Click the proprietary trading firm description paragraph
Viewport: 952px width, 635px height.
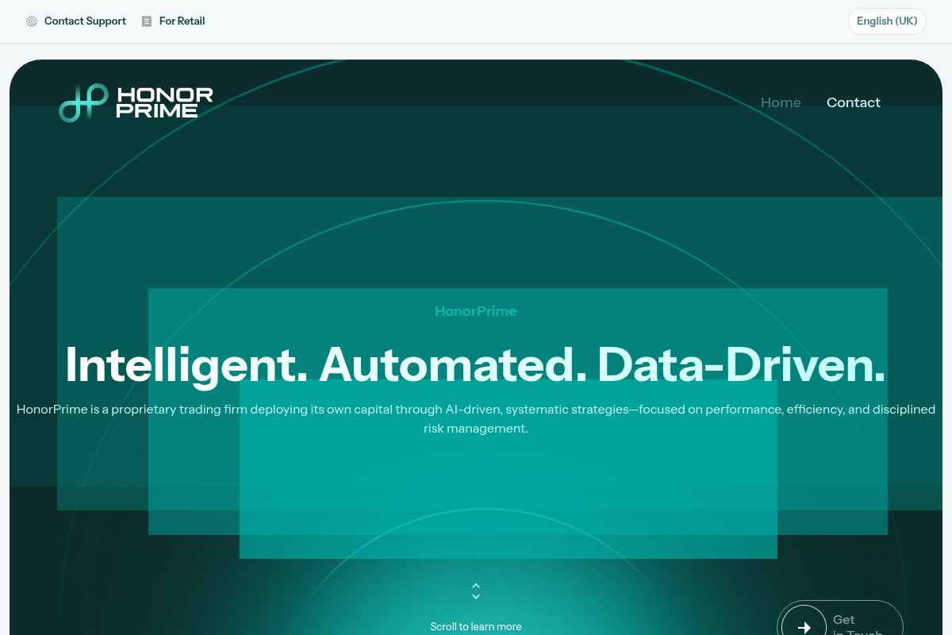[x=476, y=419]
